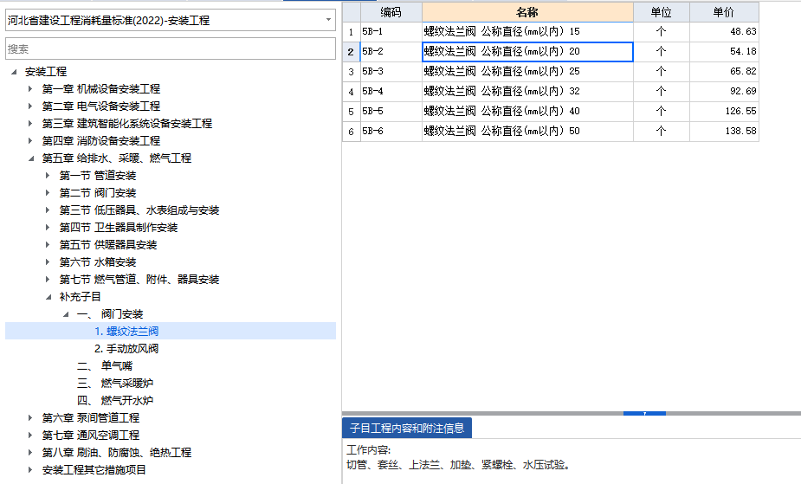Collapse 第五章 给排水、采暖、燃气工程 arrow
801x484 pixels.
[31, 158]
